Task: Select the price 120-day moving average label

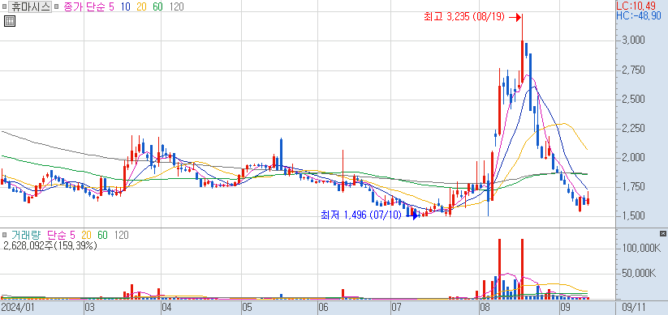Action: tap(176, 7)
